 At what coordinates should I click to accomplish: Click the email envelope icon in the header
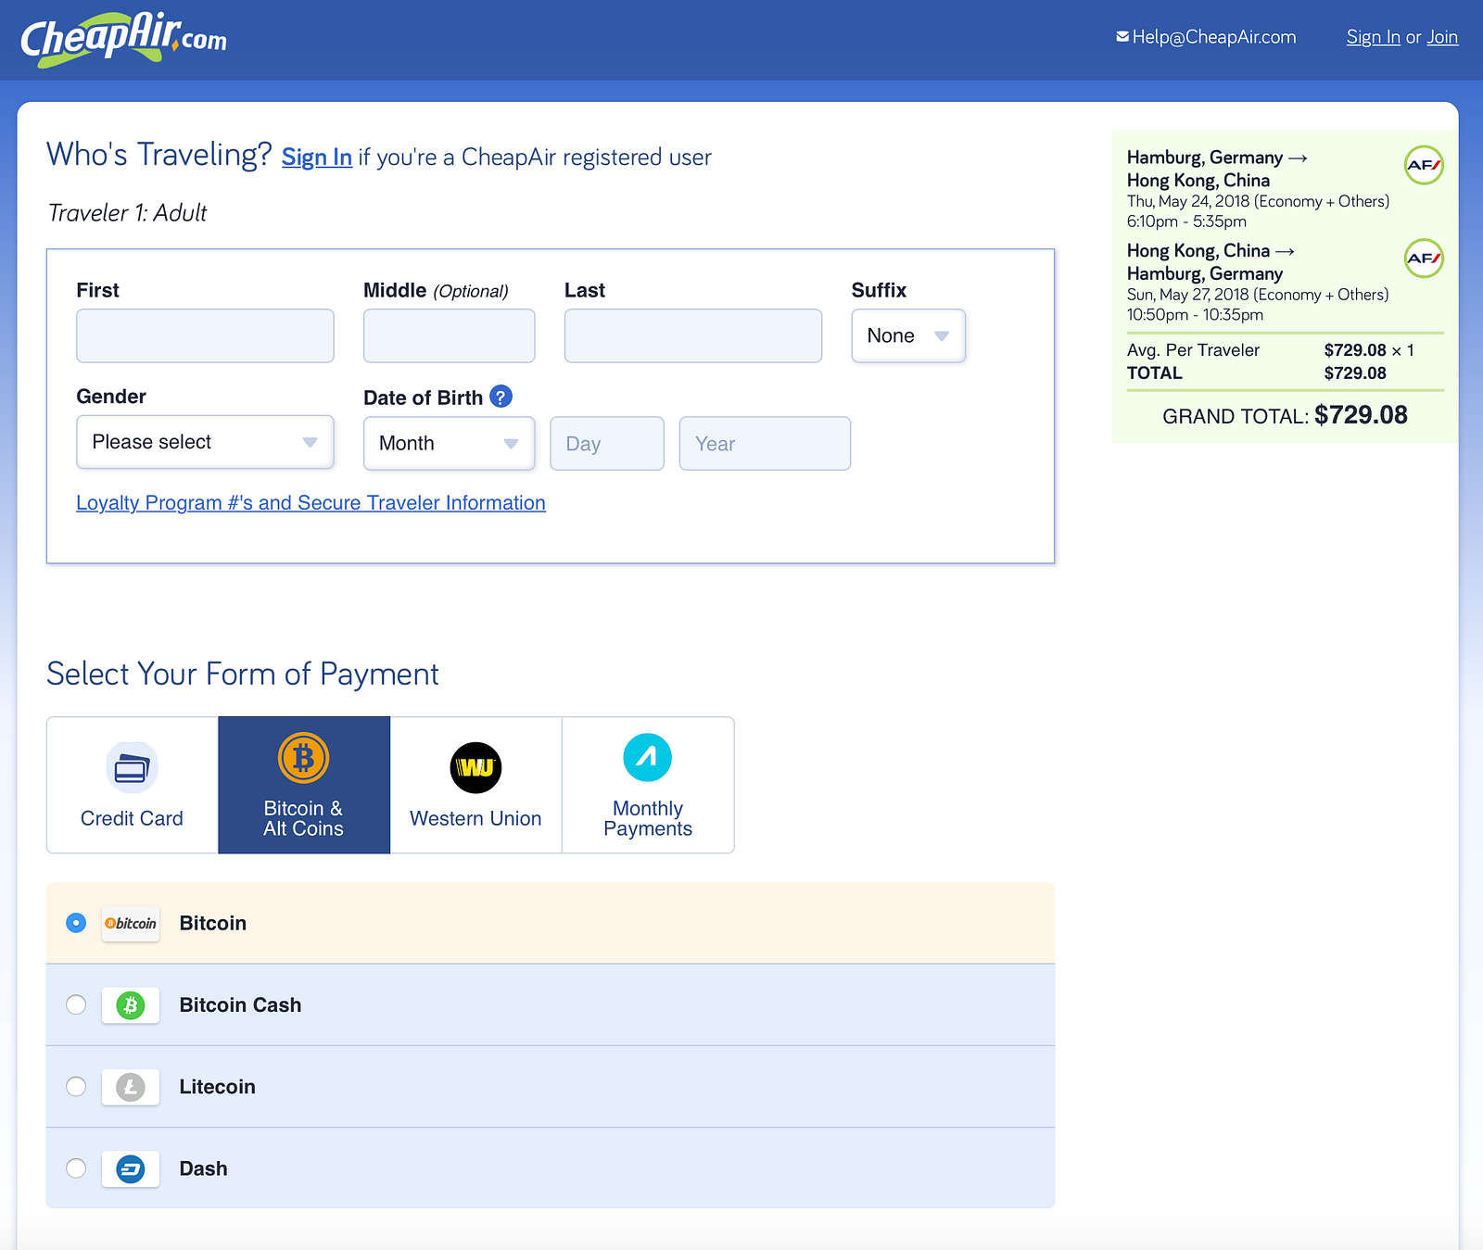[x=1122, y=37]
